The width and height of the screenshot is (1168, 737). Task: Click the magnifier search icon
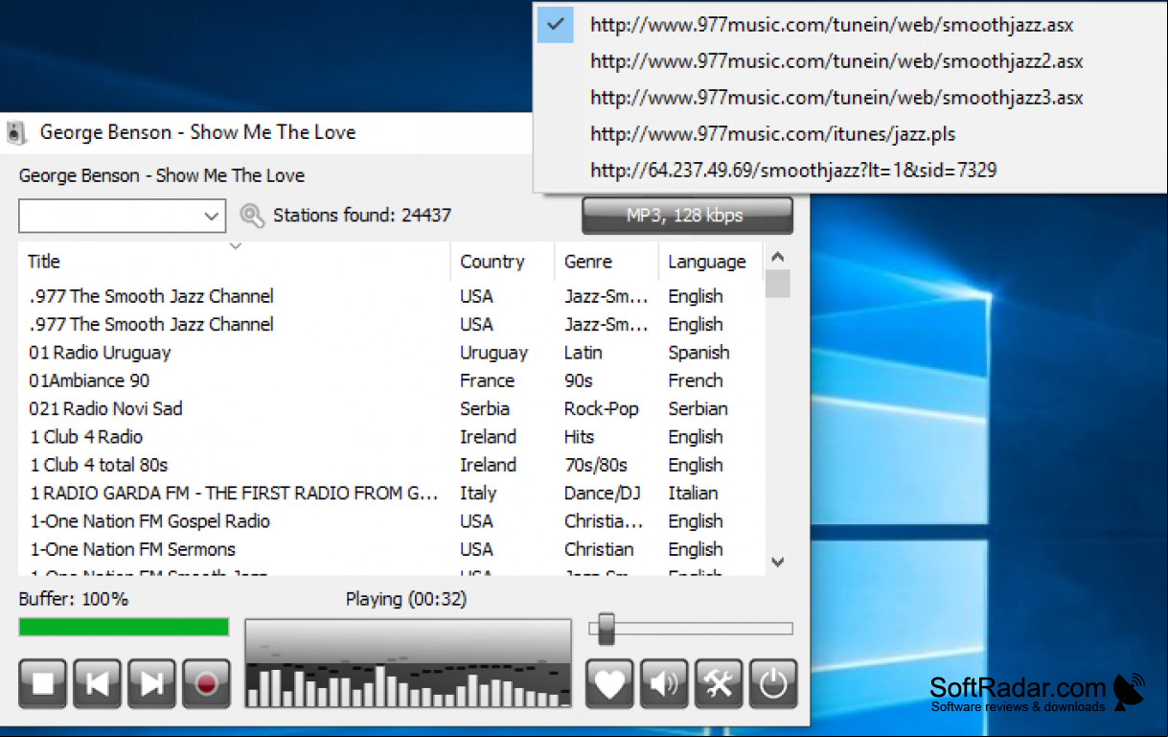pos(252,216)
